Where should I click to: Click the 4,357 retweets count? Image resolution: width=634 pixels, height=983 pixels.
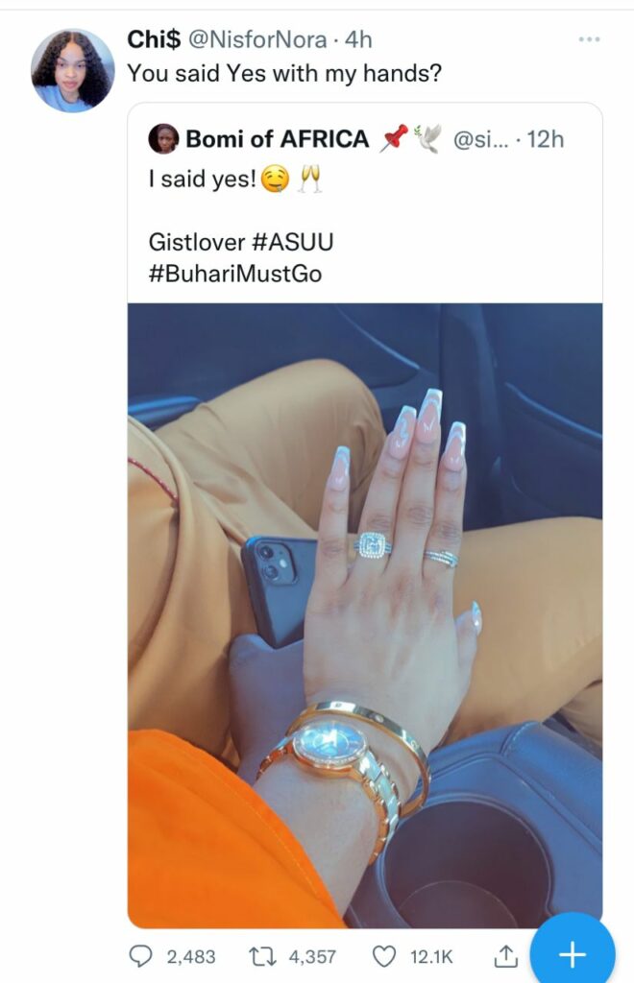[311, 957]
